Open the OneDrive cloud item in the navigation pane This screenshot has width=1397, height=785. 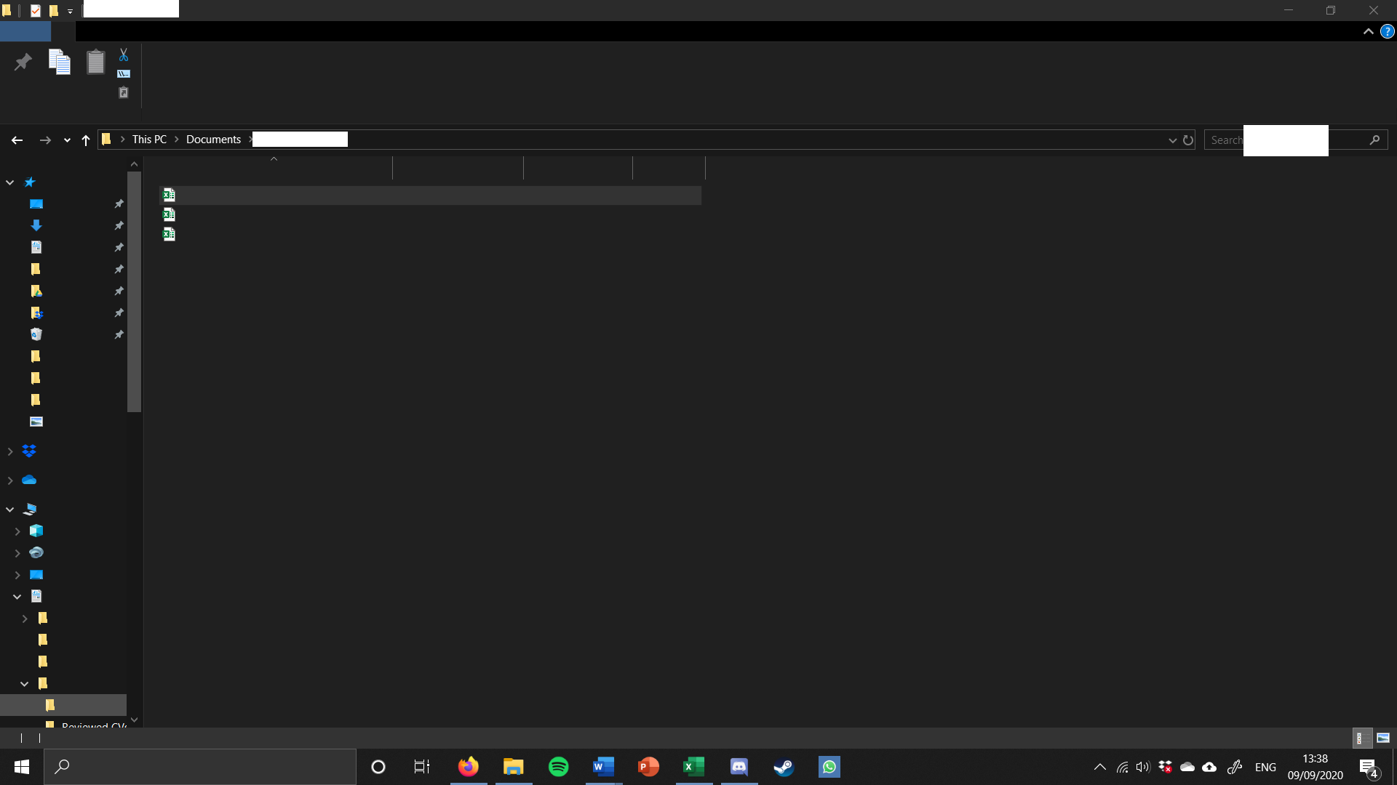(x=29, y=480)
